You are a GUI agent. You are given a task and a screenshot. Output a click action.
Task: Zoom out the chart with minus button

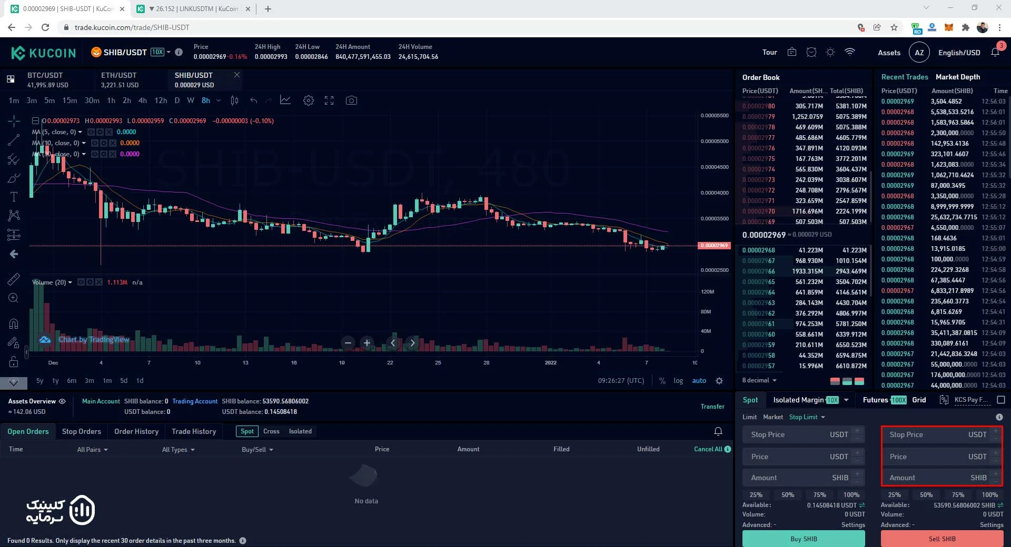click(x=348, y=343)
